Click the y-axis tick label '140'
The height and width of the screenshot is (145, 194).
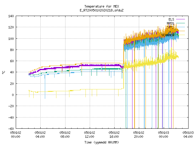tap(11, 16)
